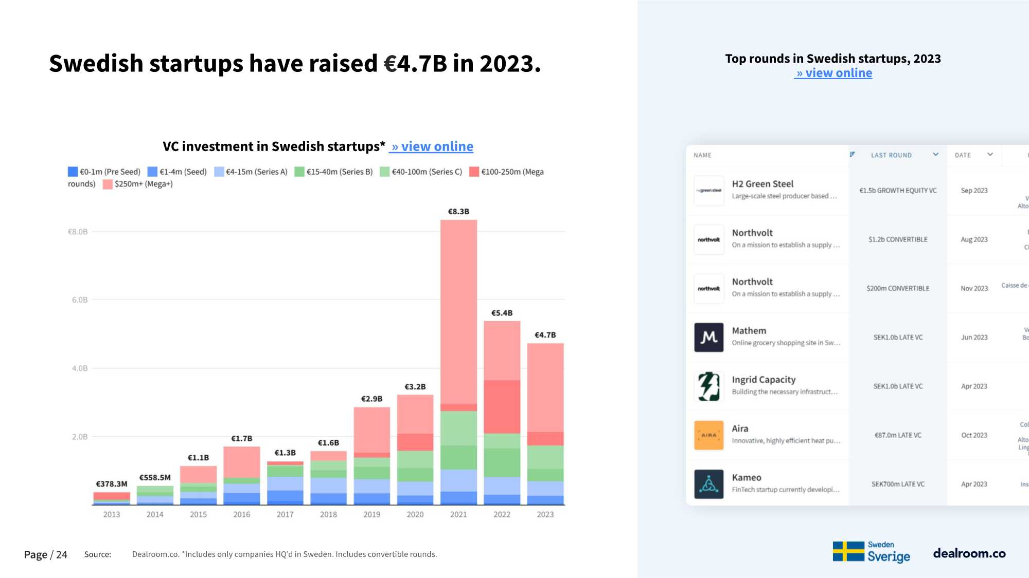Toggle the Series B legend entry
The height and width of the screenshot is (578, 1029).
pos(333,172)
